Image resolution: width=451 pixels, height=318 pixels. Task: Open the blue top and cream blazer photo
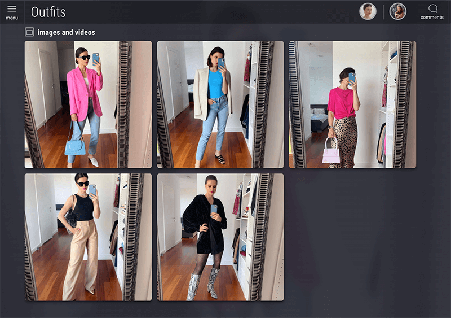[x=220, y=104]
